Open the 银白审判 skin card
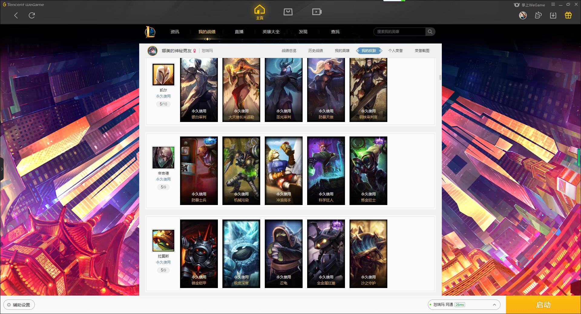Viewport: 581px width, 314px height. pos(199,90)
